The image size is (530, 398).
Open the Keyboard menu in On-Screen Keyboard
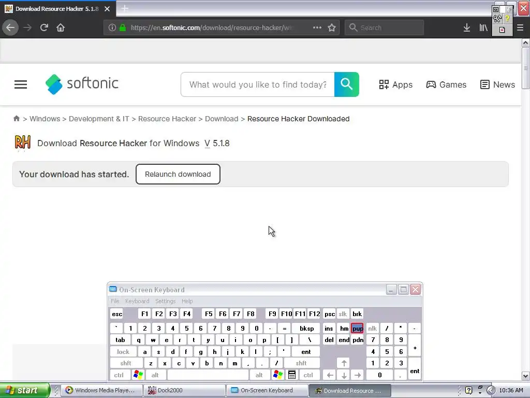pyautogui.click(x=137, y=301)
